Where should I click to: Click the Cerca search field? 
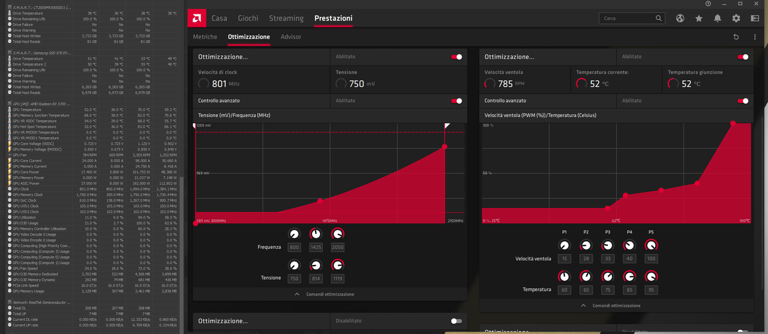tap(633, 19)
